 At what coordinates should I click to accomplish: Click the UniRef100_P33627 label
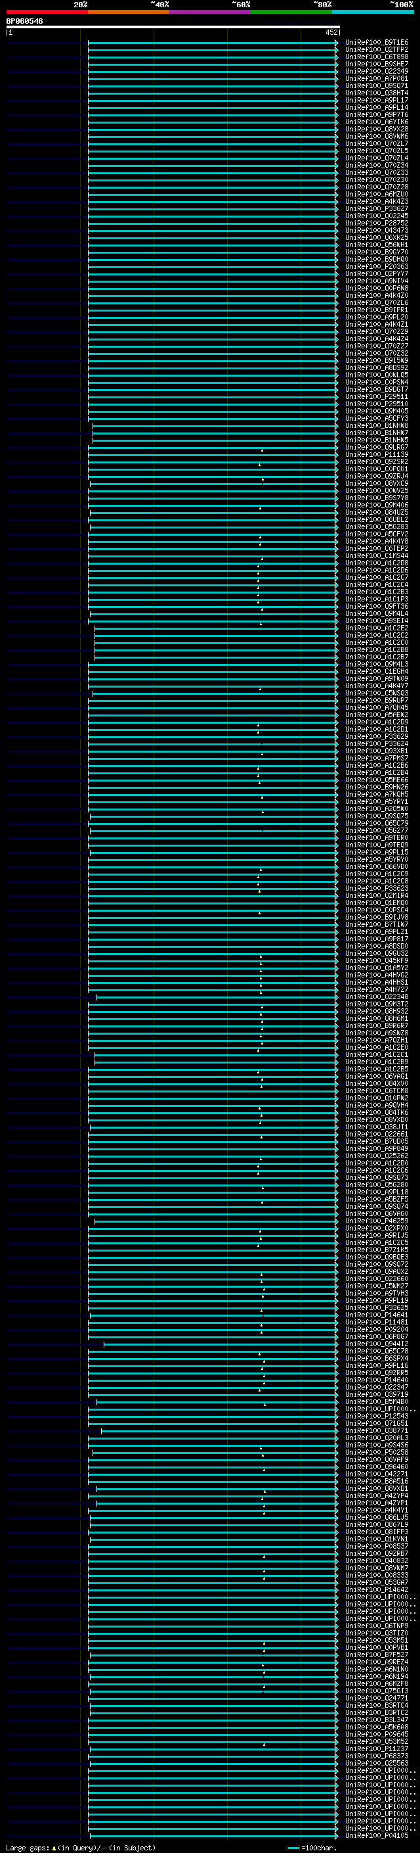[x=377, y=208]
